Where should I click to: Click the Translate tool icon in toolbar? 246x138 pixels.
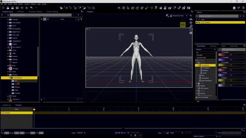coord(142,8)
